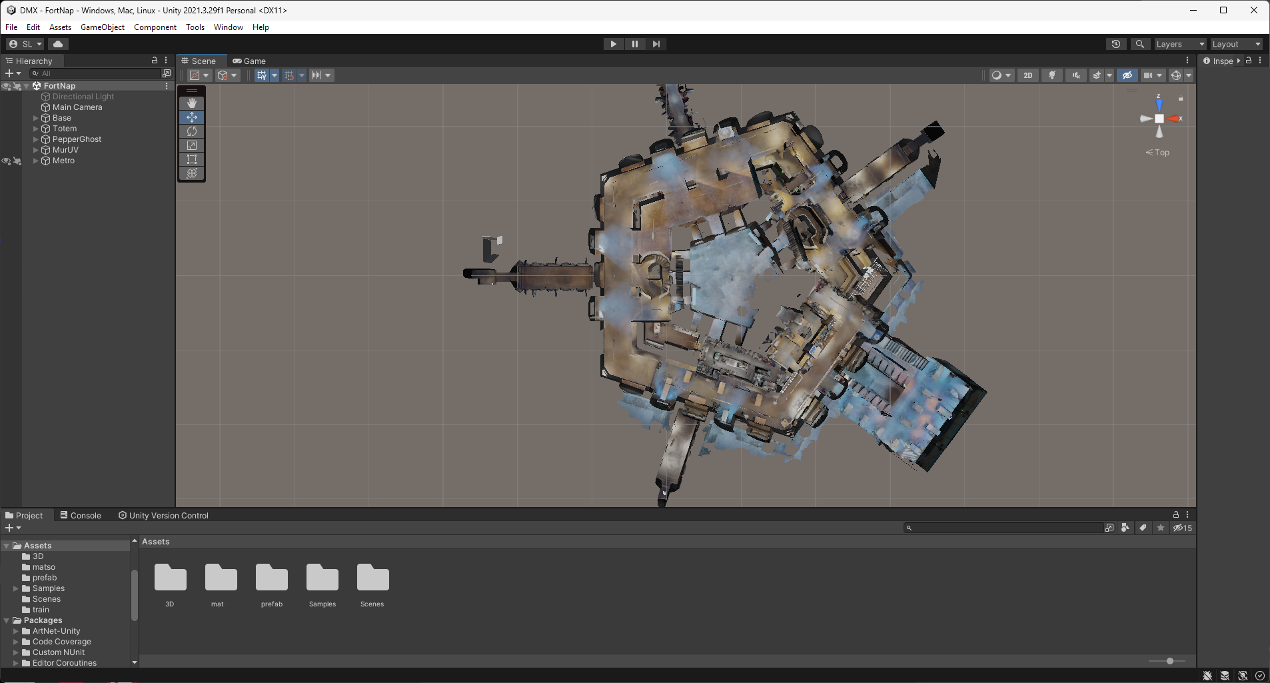Viewport: 1270px width, 683px height.
Task: Open the draw mode dropdown
Action: pyautogui.click(x=1001, y=75)
